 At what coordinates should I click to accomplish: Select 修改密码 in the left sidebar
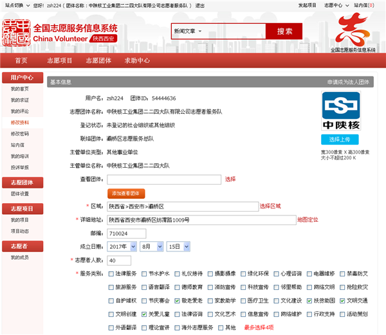coord(19,133)
